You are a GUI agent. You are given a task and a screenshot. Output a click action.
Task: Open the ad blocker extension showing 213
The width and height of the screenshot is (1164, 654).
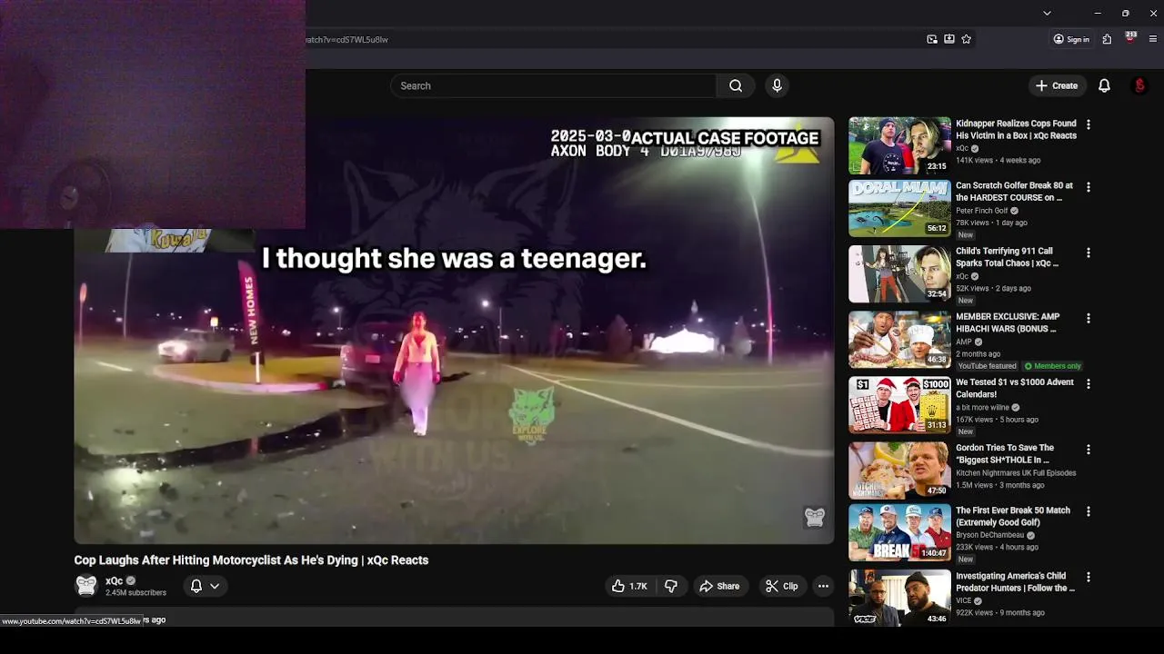pyautogui.click(x=1130, y=38)
